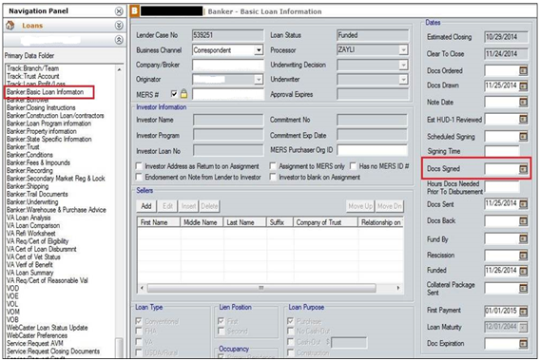The width and height of the screenshot is (540, 361).
Task: Open WebCaster Loan Status Update
Action: click(48, 328)
